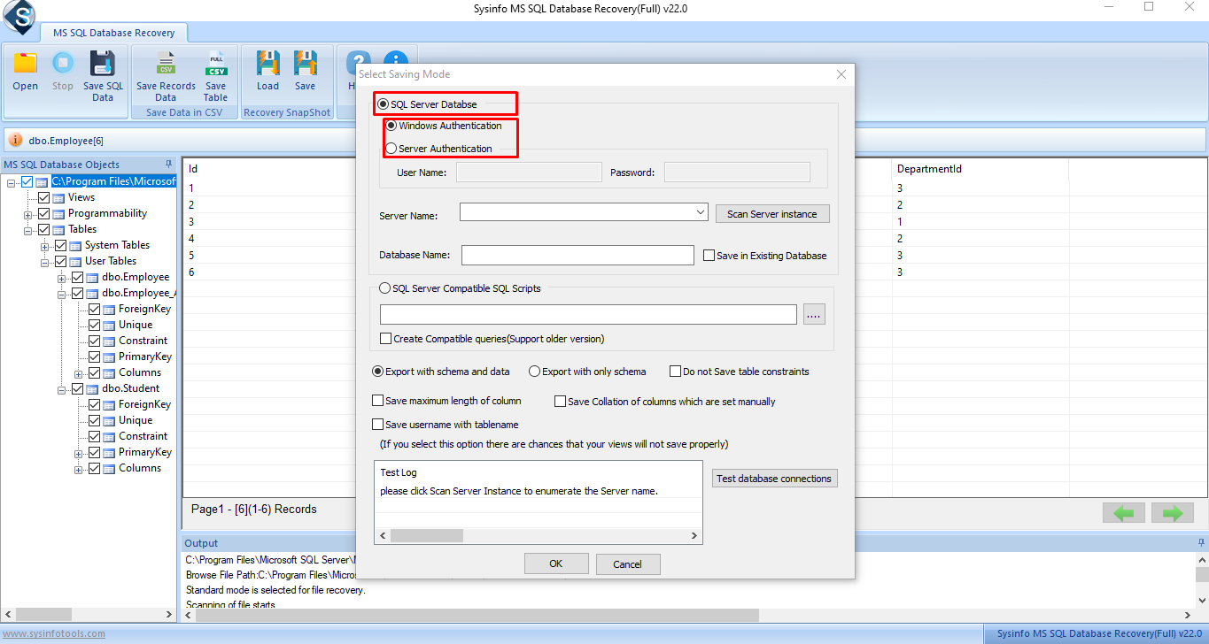Click the Open folder icon in ribbon
The height and width of the screenshot is (644, 1209).
coord(25,64)
